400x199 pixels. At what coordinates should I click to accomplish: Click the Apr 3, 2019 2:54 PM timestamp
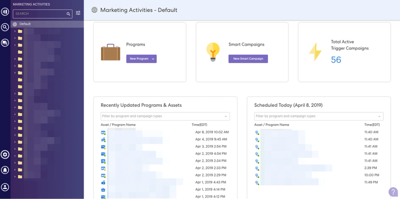(x=211, y=146)
